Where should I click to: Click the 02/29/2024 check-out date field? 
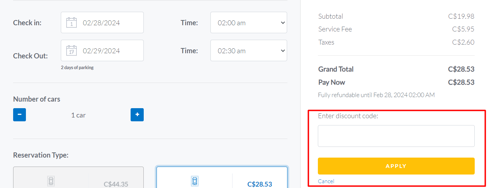point(102,51)
